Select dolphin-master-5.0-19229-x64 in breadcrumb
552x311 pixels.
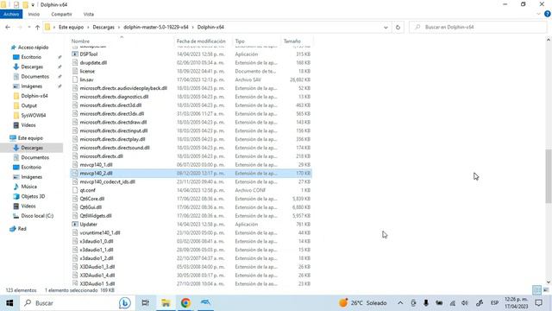156,27
